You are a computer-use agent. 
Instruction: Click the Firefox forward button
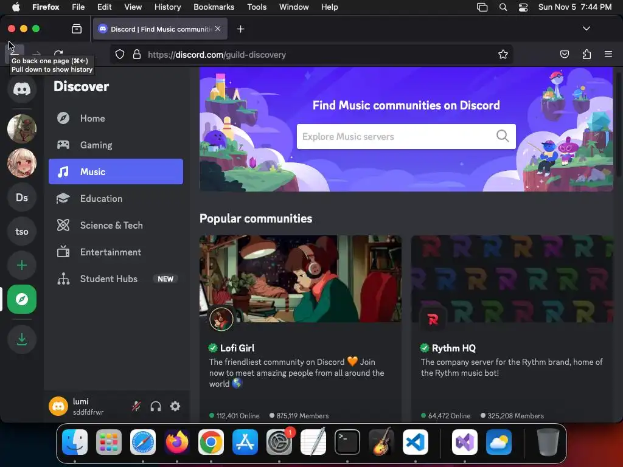(x=37, y=54)
